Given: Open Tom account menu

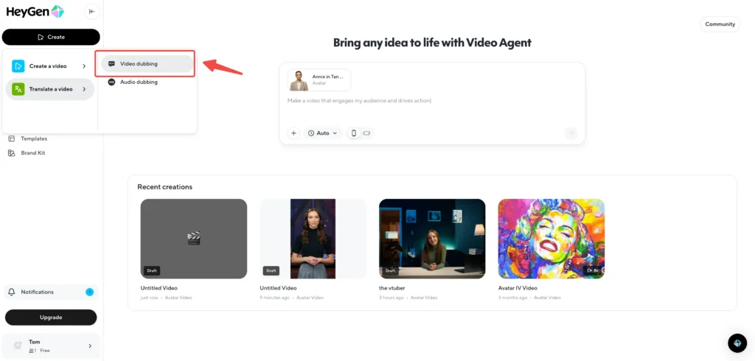Looking at the screenshot, I should [x=51, y=346].
